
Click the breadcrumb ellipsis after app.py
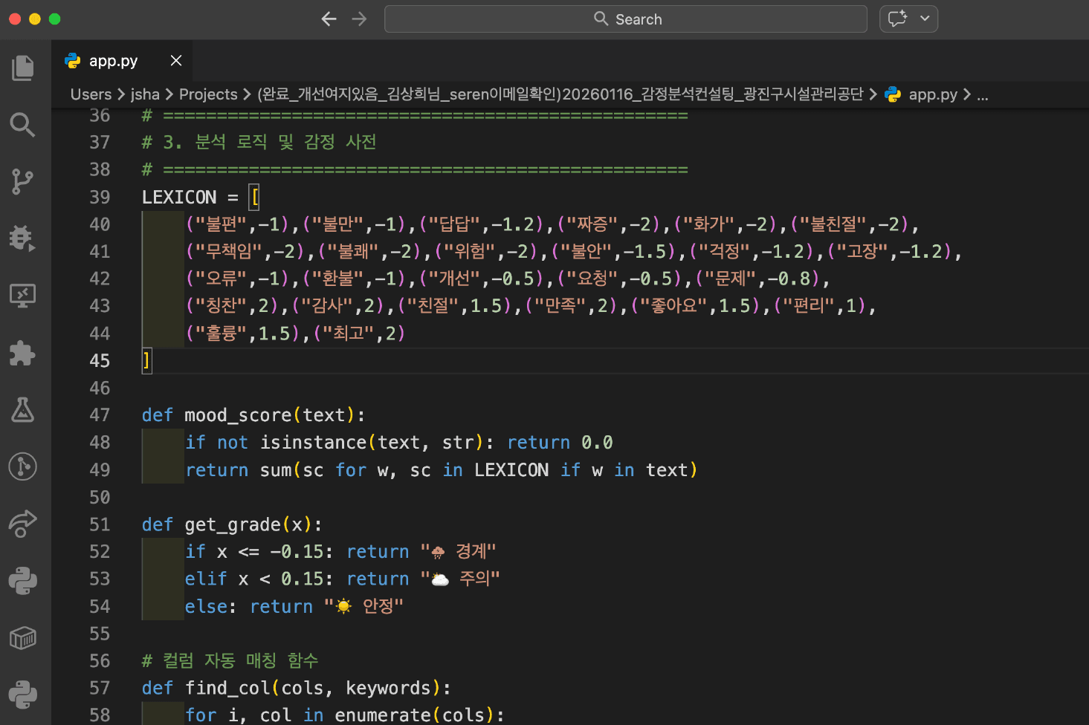click(983, 94)
